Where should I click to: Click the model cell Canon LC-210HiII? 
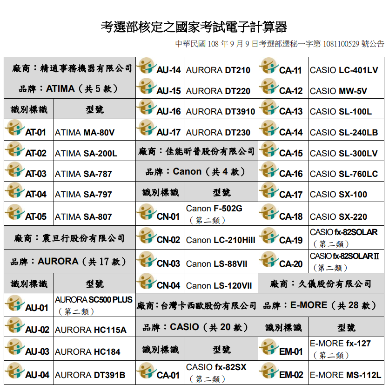click(x=221, y=237)
